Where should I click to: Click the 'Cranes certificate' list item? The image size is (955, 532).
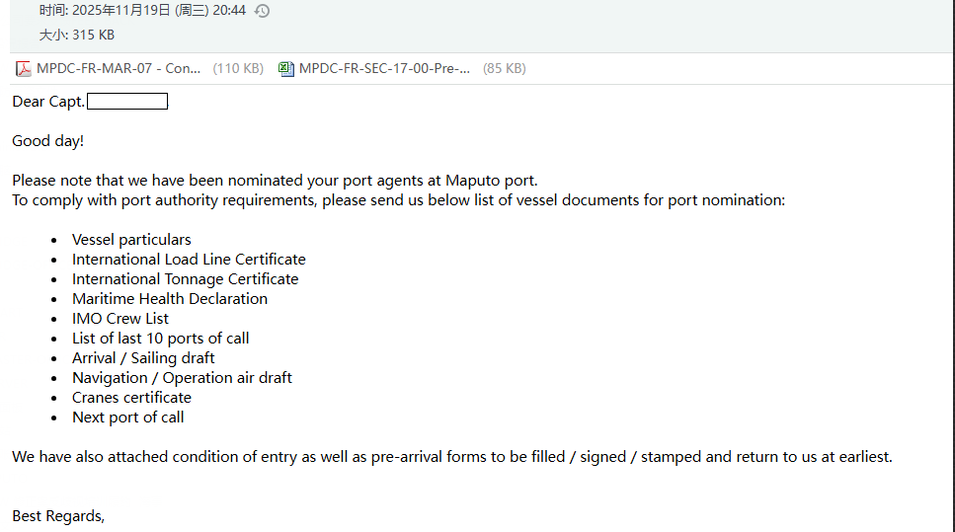(x=131, y=398)
